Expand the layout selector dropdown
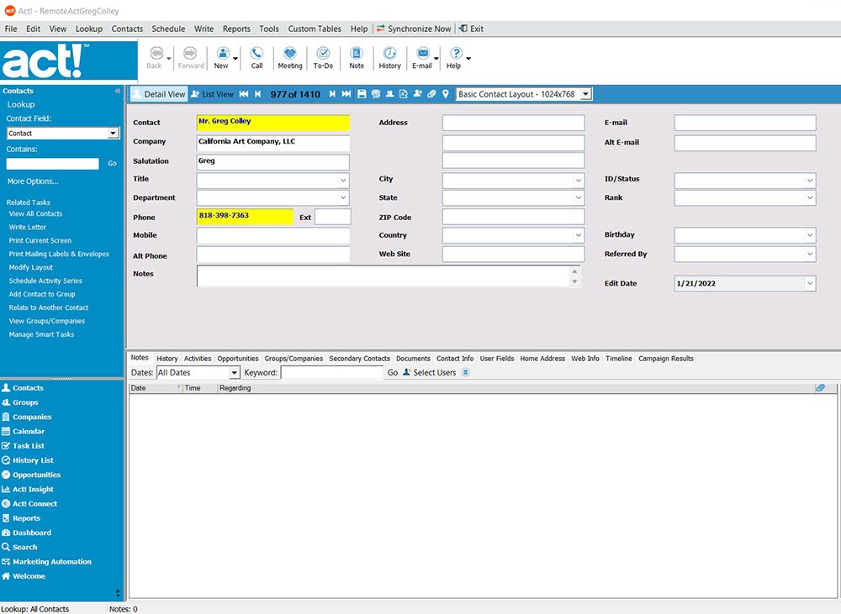 pyautogui.click(x=585, y=94)
